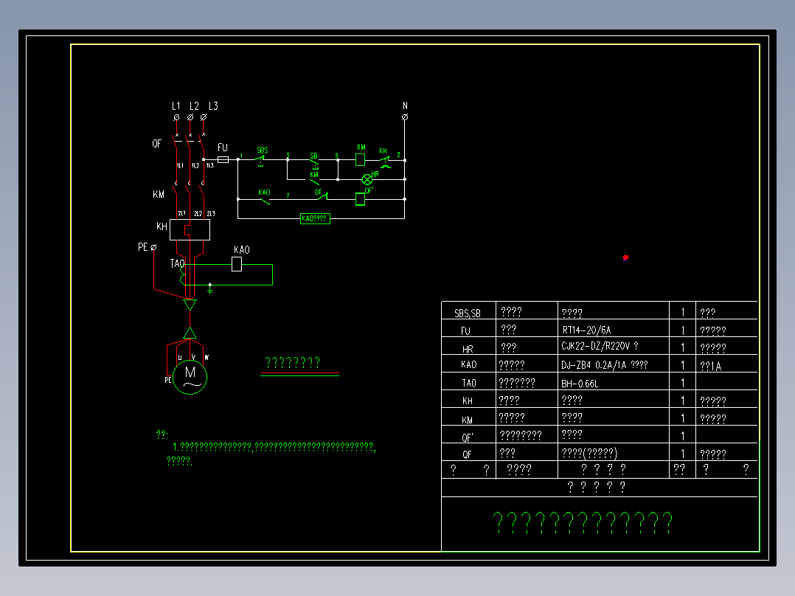Select the TA0 label beside the transformer

pos(177,263)
